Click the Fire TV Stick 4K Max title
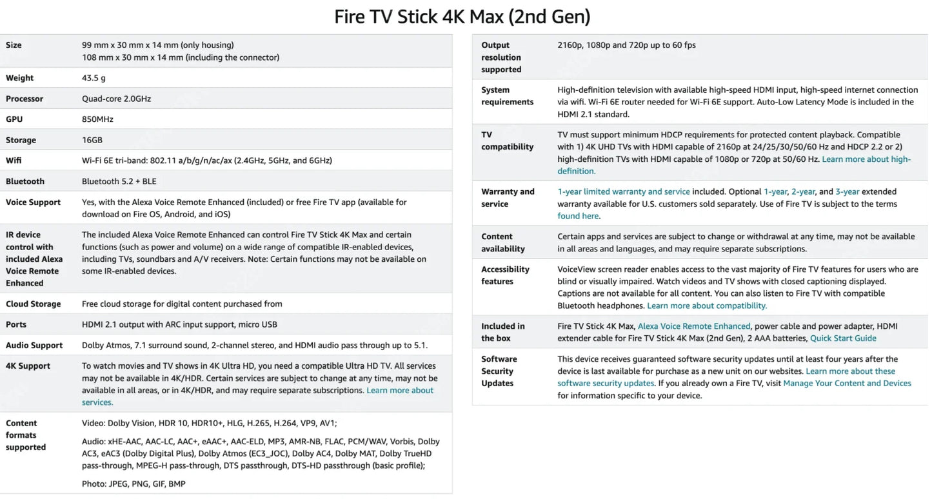Viewport: 932px width, 499px height. (x=462, y=16)
